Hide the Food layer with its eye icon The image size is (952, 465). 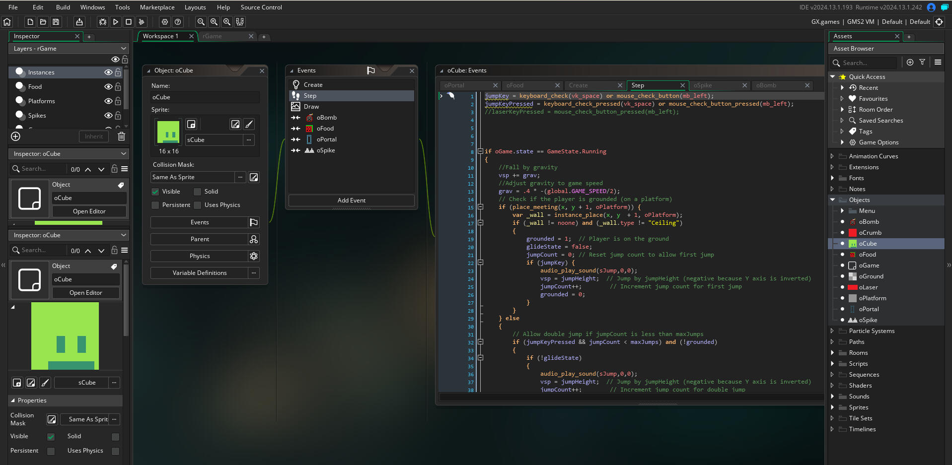108,87
